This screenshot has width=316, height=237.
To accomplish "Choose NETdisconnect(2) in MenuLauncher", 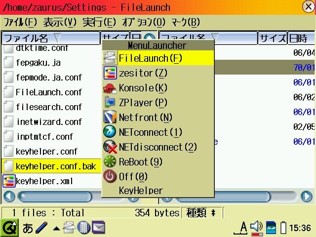I will point(158,147).
